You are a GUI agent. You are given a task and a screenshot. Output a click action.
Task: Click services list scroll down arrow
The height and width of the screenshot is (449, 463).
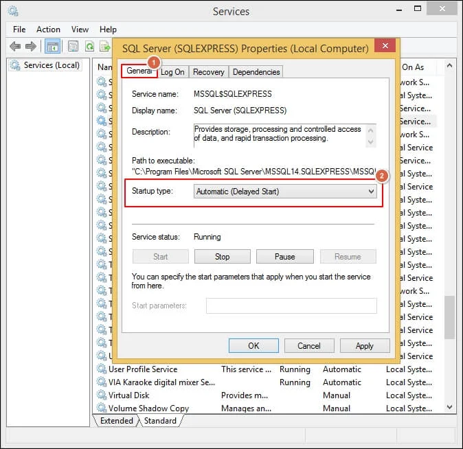450,407
